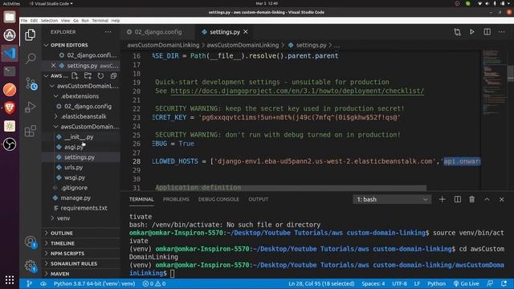Screen dimensions: 514x289
Task: Open the Extensions view
Action: 31,131
